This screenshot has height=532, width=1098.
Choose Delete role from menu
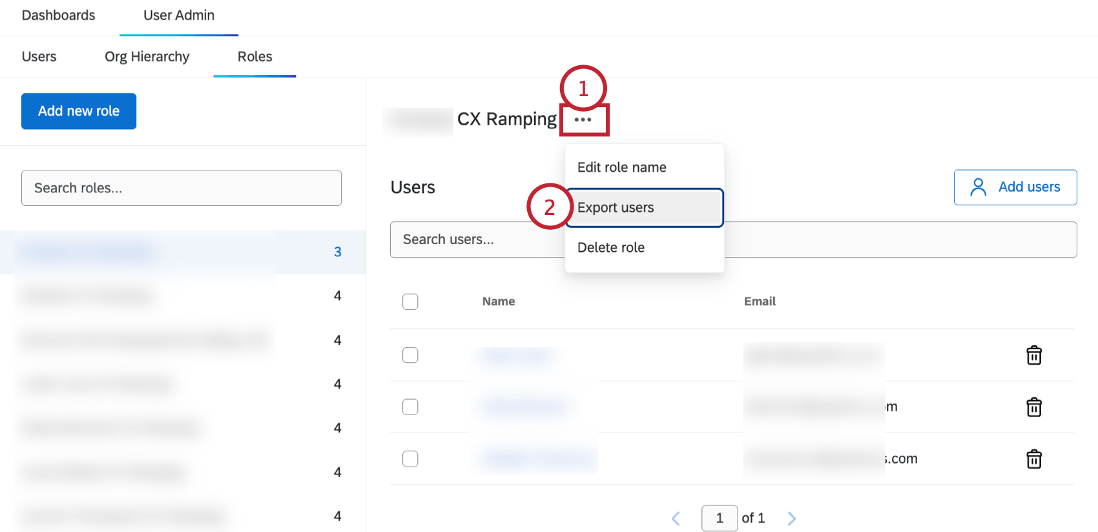click(x=611, y=248)
